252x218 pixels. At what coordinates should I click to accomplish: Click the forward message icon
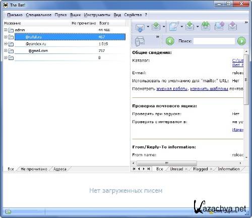219,26
